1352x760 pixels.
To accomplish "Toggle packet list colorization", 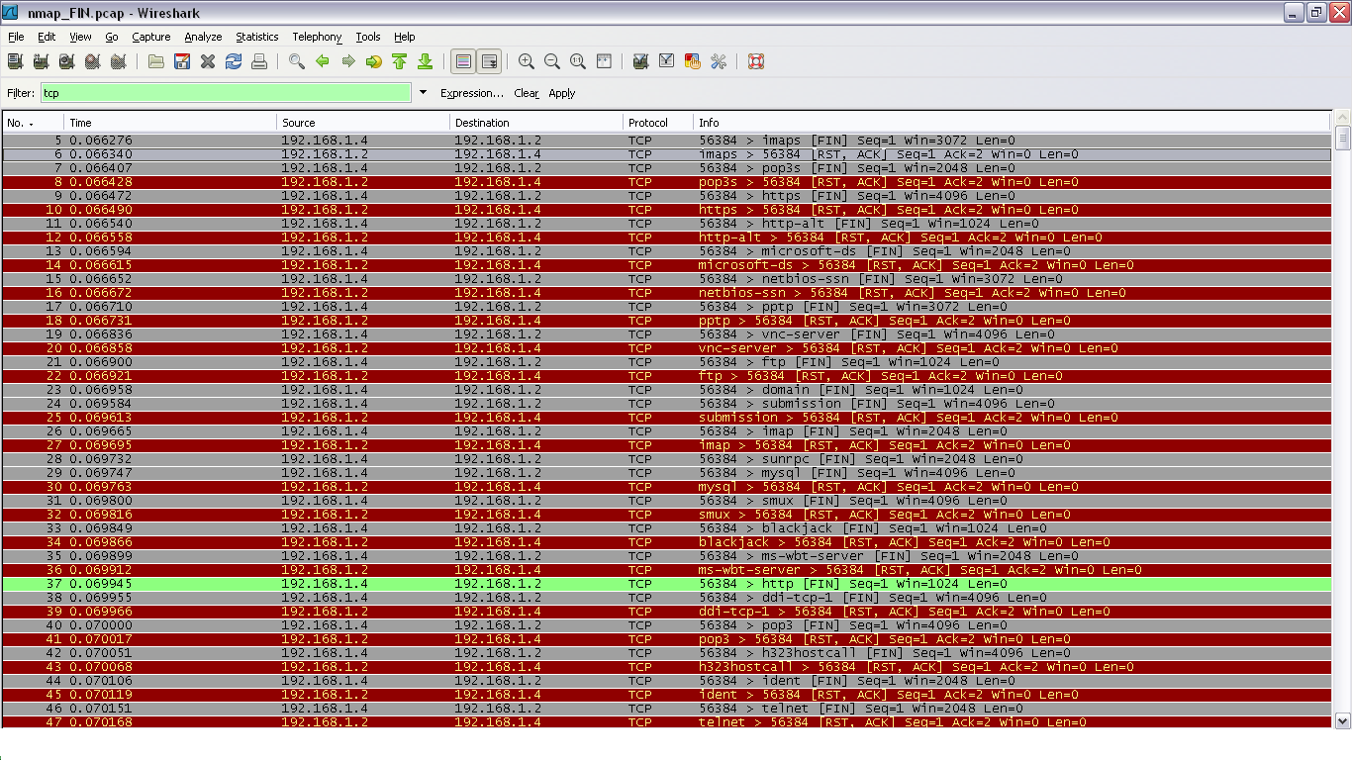I will point(463,61).
